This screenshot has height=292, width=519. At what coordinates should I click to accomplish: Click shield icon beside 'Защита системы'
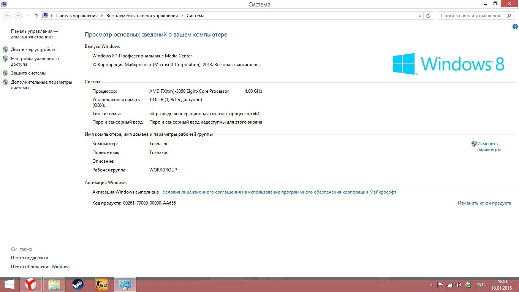(x=5, y=73)
